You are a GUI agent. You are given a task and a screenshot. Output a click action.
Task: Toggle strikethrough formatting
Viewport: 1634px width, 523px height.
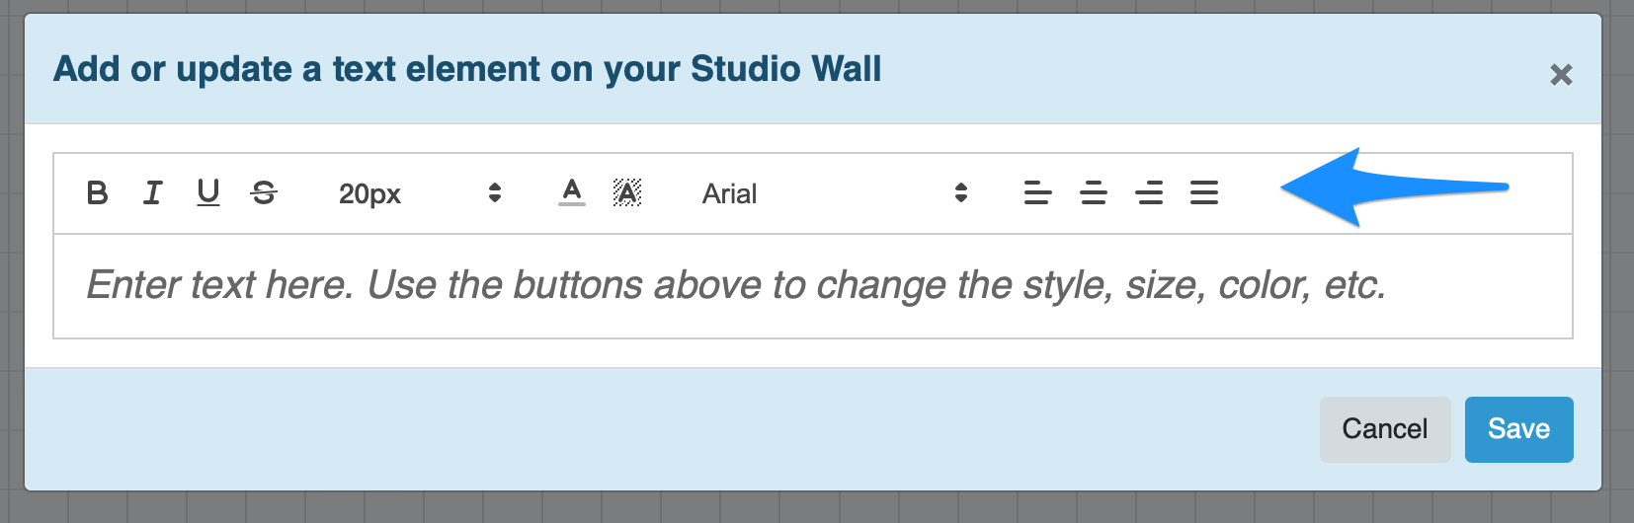tap(264, 192)
